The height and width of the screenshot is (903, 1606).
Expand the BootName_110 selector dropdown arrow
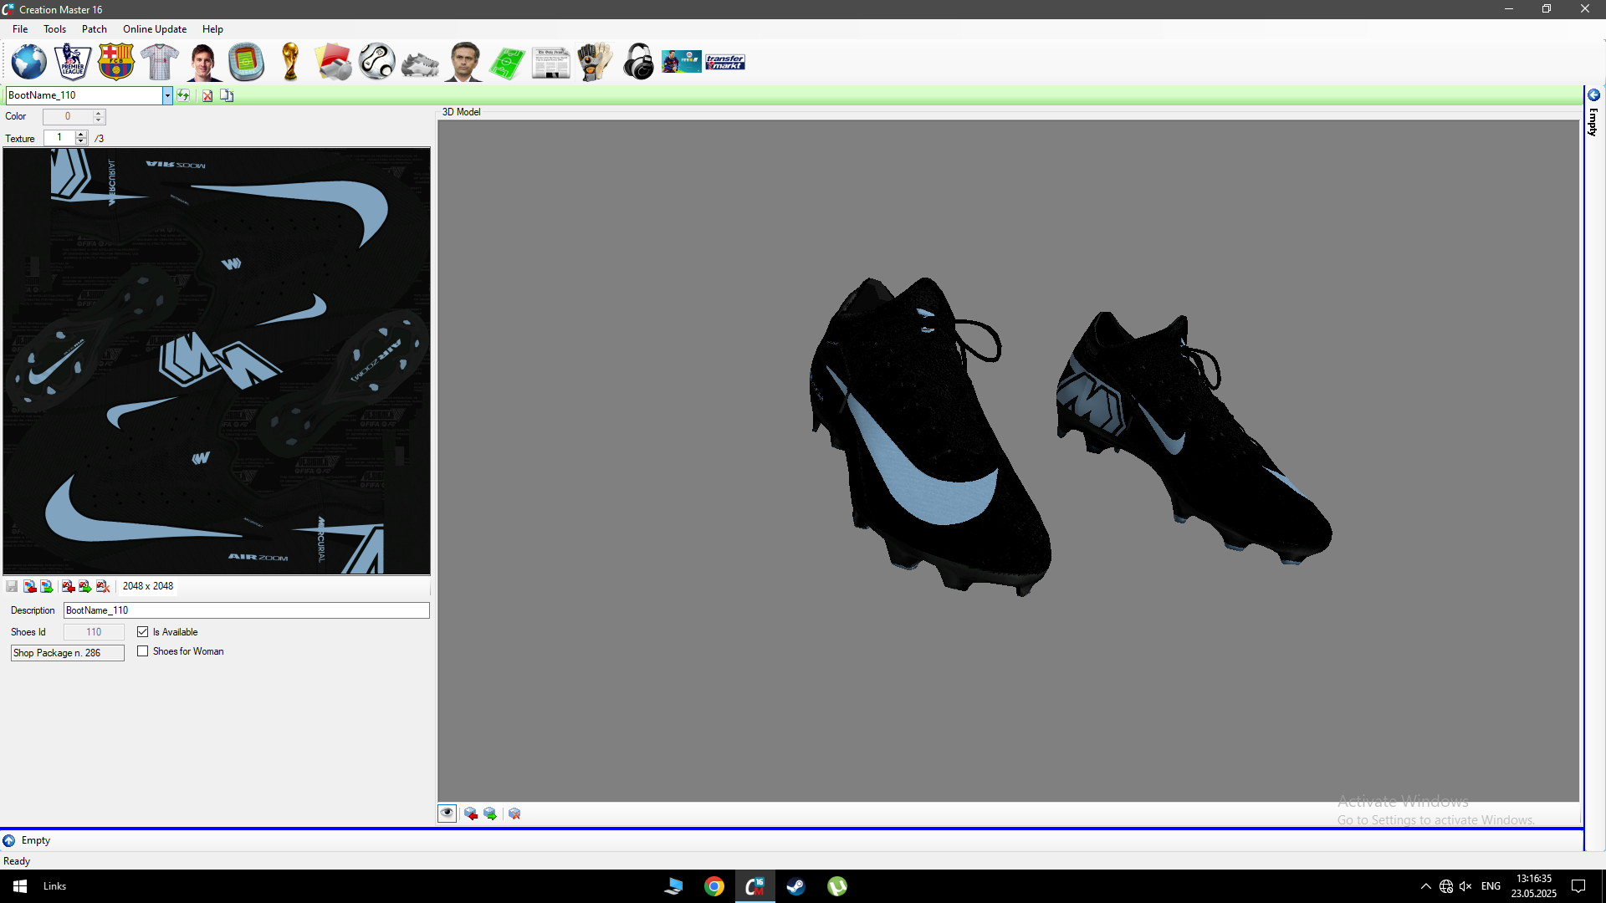(167, 95)
